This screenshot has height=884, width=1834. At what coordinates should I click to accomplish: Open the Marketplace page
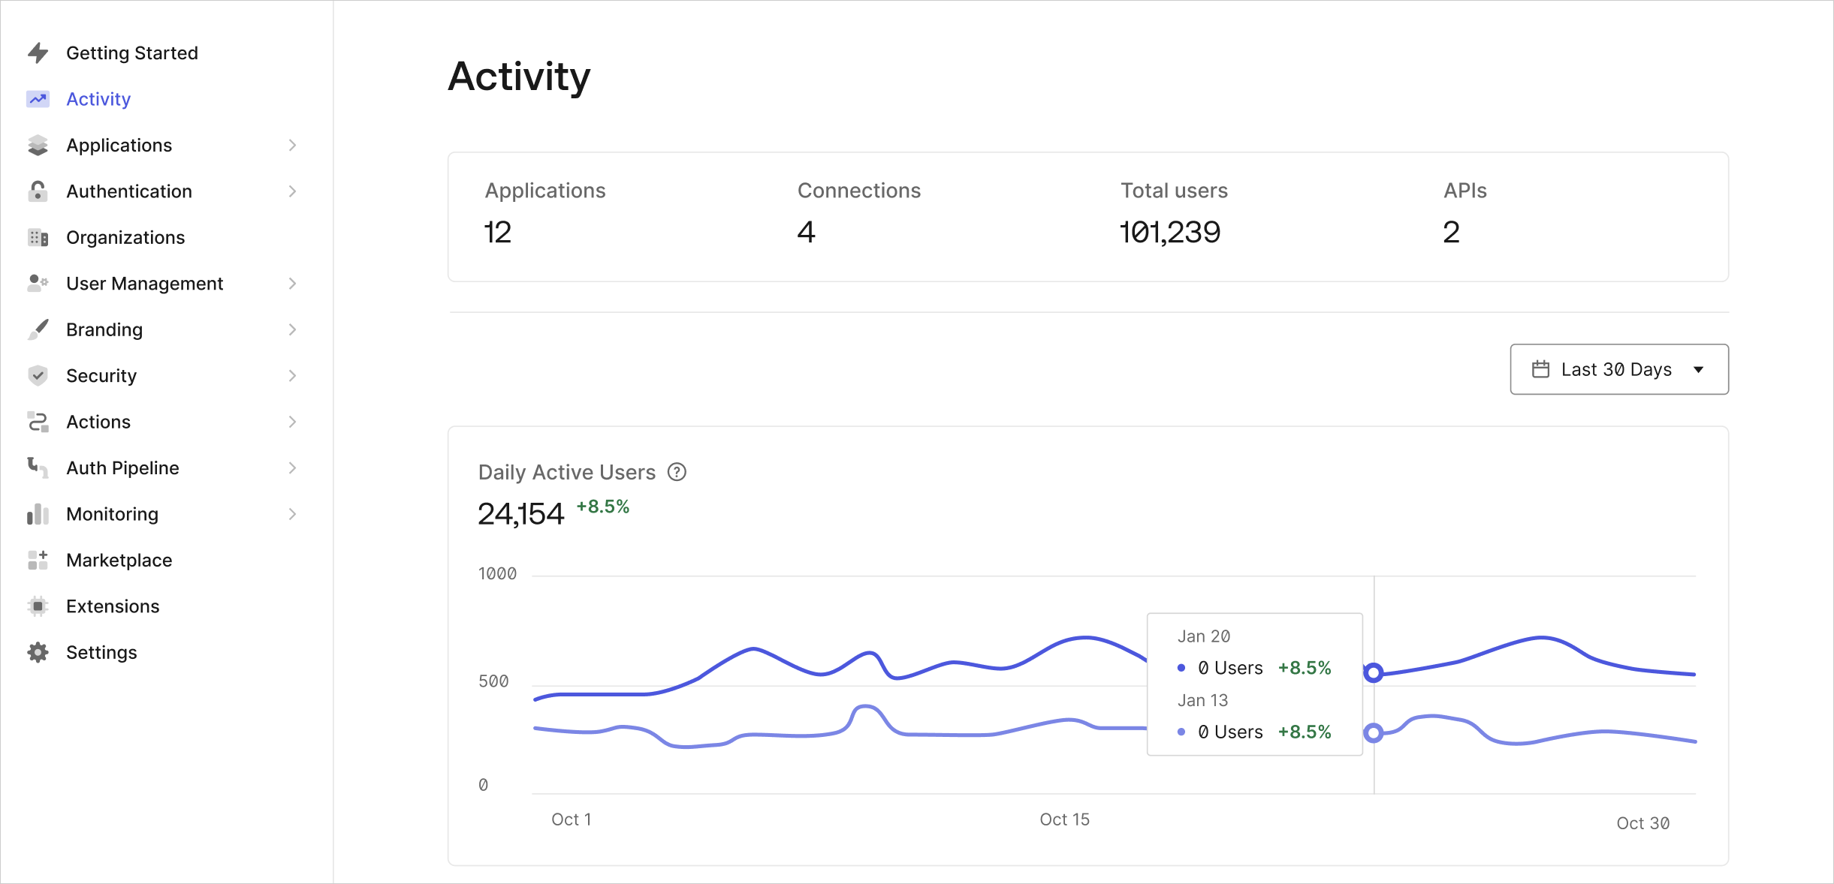tap(119, 560)
